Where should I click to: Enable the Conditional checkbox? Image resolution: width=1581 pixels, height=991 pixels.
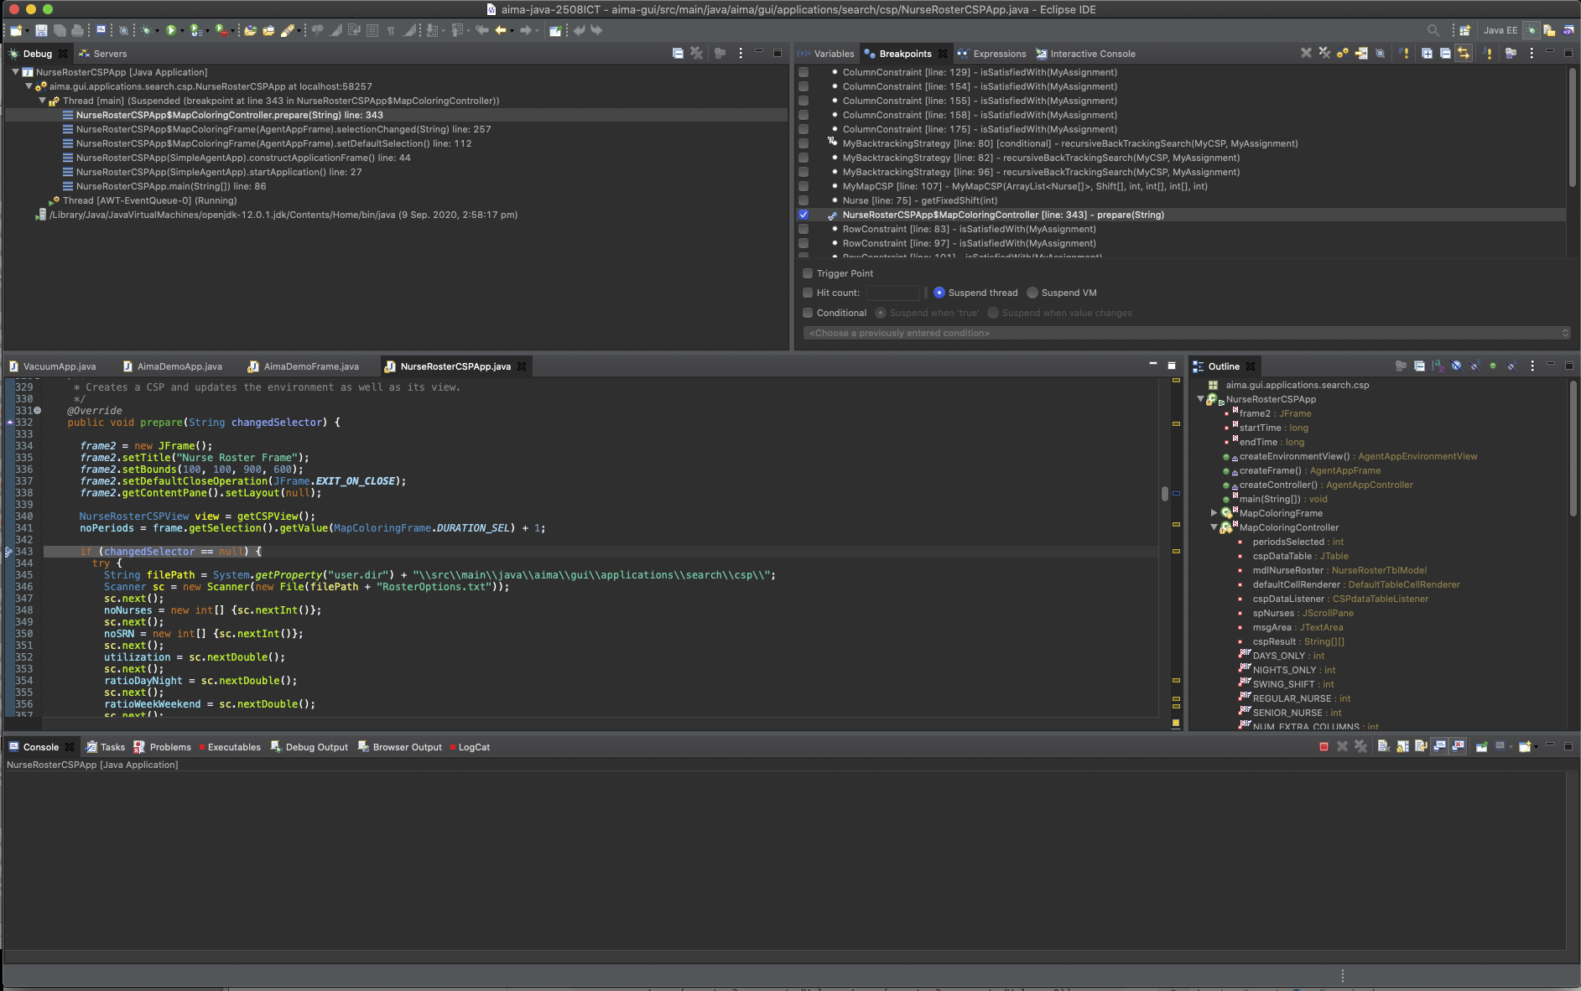[808, 313]
